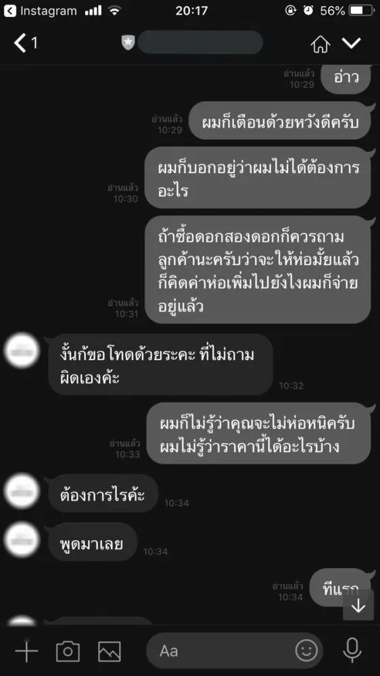Tap avatar next to 'งั้นก้ขอโทดด้วยระคะ' message
The image size is (380, 676).
coord(22,350)
